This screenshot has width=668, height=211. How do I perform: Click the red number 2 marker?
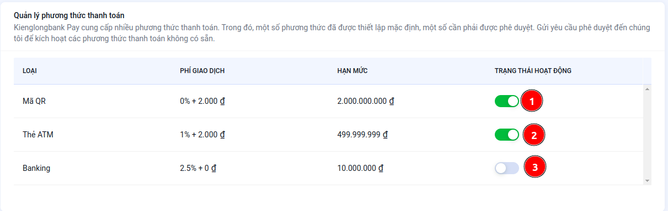534,135
